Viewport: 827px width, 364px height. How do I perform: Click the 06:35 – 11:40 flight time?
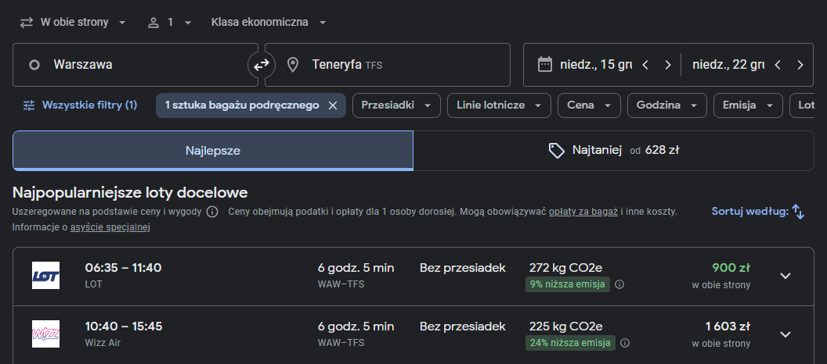tap(124, 268)
